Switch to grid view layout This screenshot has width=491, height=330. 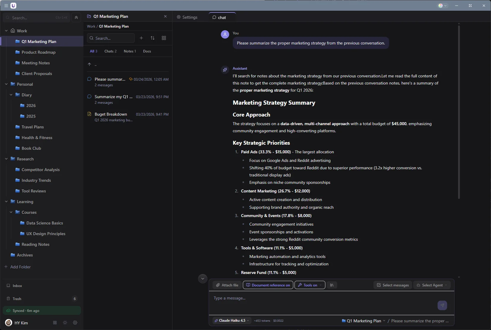pyautogui.click(x=164, y=38)
